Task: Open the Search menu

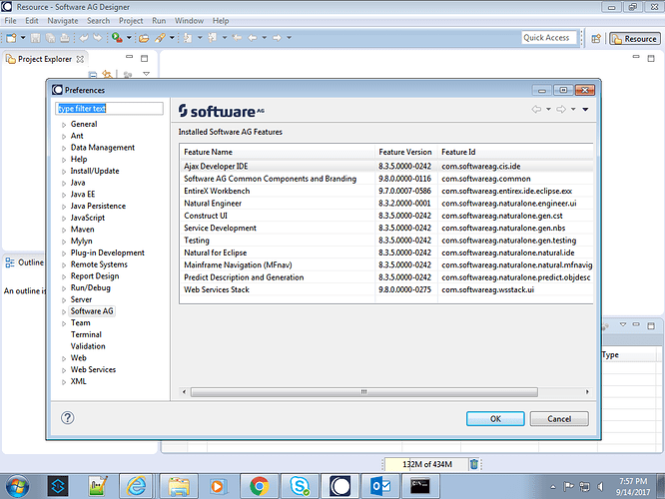Action: point(99,21)
